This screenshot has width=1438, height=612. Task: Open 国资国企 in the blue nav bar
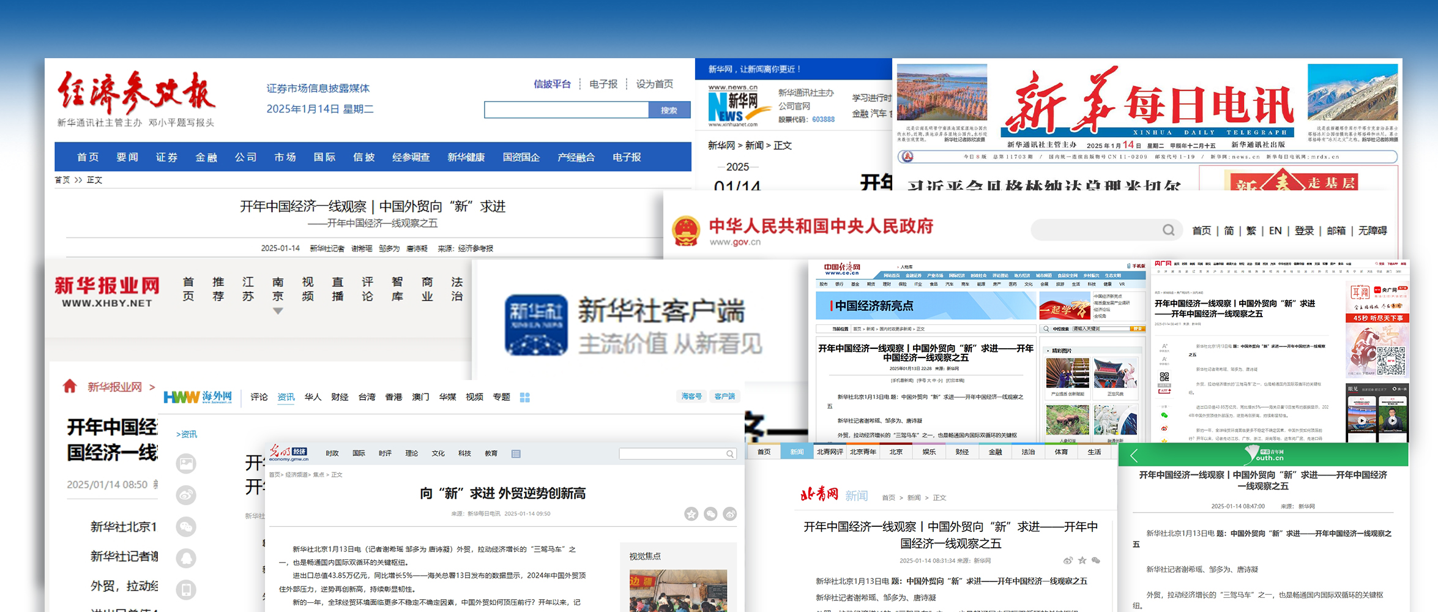click(x=521, y=157)
